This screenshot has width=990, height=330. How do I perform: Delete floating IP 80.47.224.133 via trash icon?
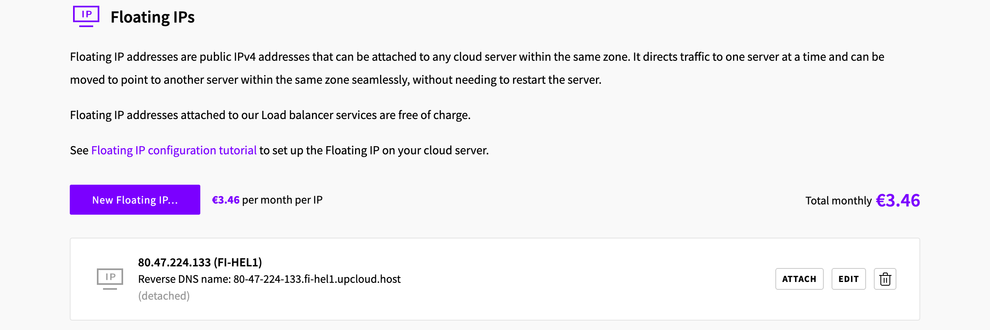[885, 279]
